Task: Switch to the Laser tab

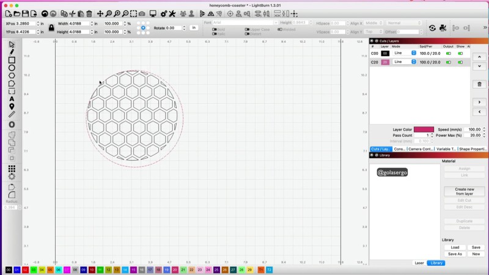Action: [419, 263]
